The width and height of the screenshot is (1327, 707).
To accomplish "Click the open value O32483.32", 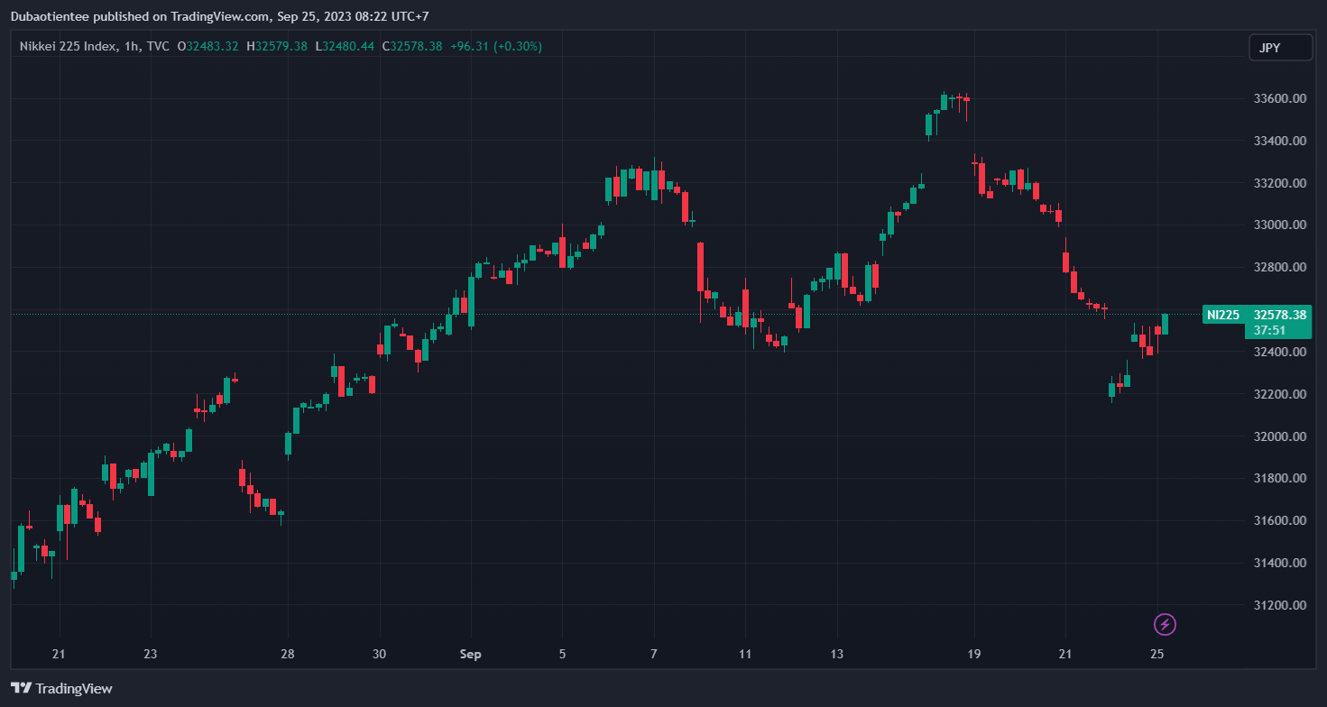I will (207, 46).
